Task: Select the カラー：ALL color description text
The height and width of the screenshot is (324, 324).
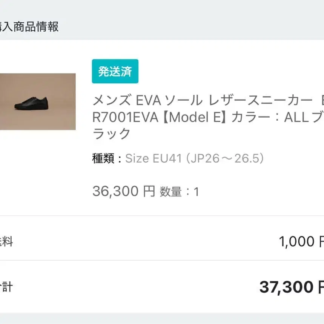Action: point(264,117)
